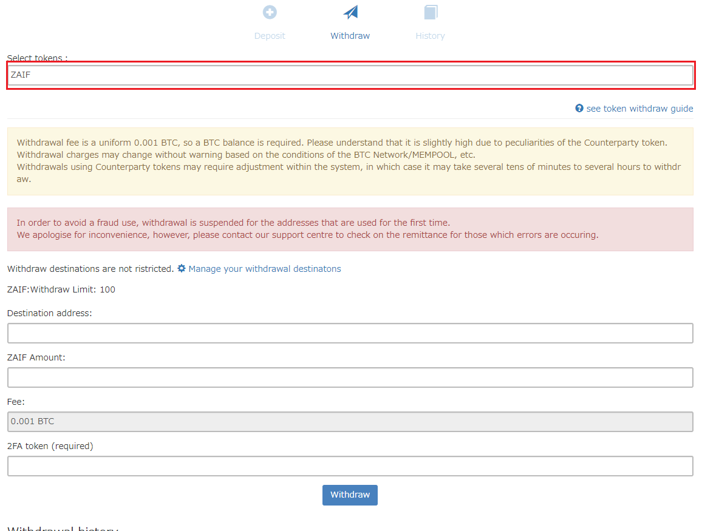The height and width of the screenshot is (531, 702).
Task: Click the gear icon beside Manage destinations
Action: pyautogui.click(x=182, y=268)
